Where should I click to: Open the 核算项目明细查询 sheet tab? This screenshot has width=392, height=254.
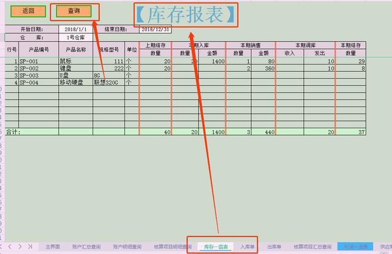click(173, 247)
